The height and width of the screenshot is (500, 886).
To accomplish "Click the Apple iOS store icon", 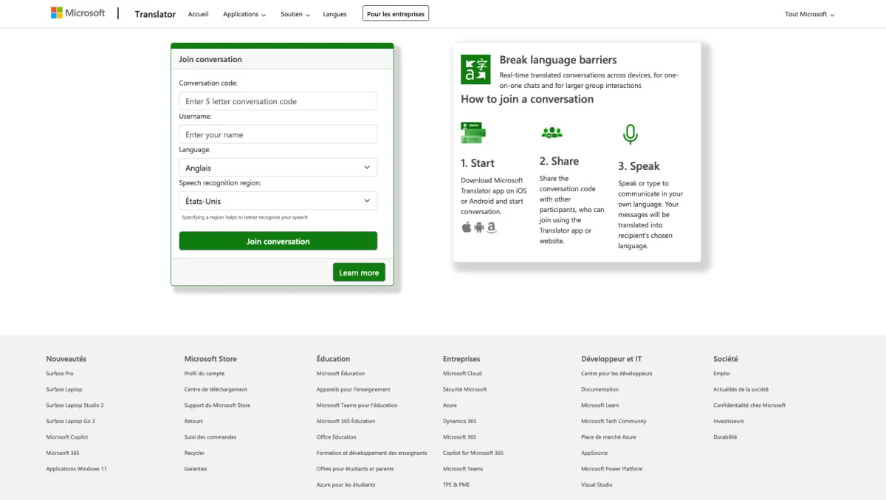I will pos(466,227).
